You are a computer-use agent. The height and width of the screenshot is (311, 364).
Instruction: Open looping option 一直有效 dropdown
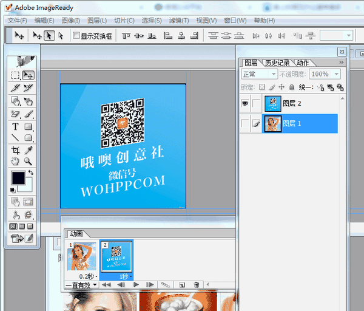click(81, 285)
